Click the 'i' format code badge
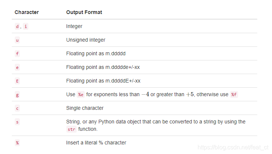This screenshot has width=272, height=154. click(x=26, y=27)
